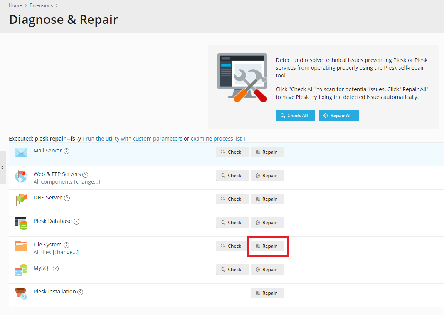Click the MySQL database cylinders icon
The image size is (444, 315).
[x=21, y=270]
